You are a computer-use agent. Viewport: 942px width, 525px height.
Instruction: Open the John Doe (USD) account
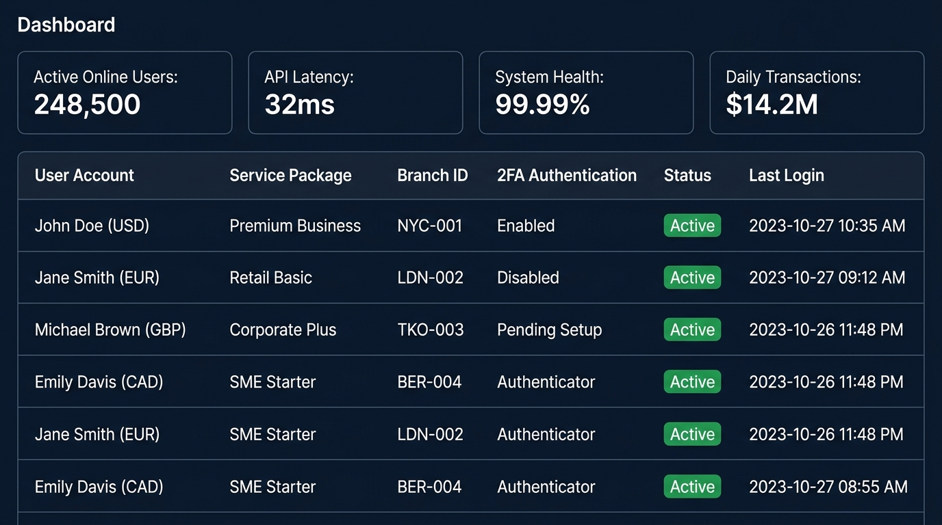tap(92, 226)
